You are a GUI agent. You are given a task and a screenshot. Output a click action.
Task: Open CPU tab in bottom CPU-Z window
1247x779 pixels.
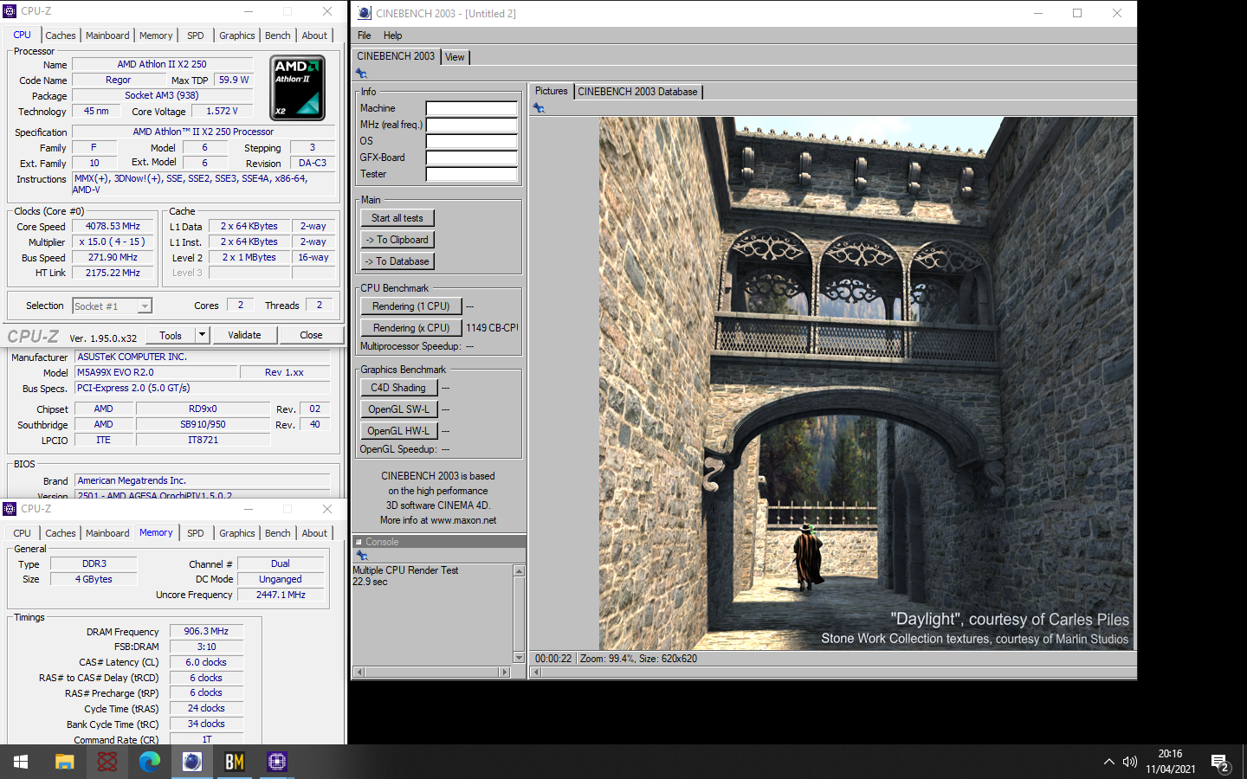23,533
